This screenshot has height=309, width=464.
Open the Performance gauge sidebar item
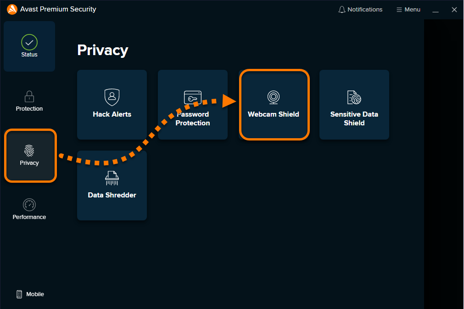[x=29, y=209]
